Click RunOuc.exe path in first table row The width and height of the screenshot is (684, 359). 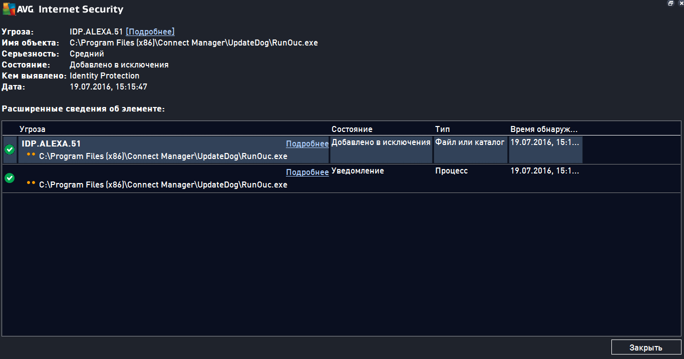point(163,156)
